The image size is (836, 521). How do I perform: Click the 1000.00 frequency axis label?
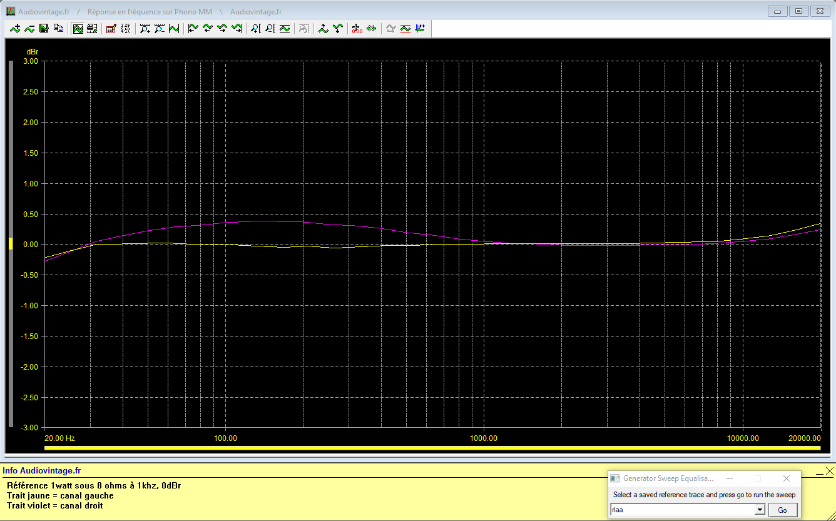coord(484,438)
